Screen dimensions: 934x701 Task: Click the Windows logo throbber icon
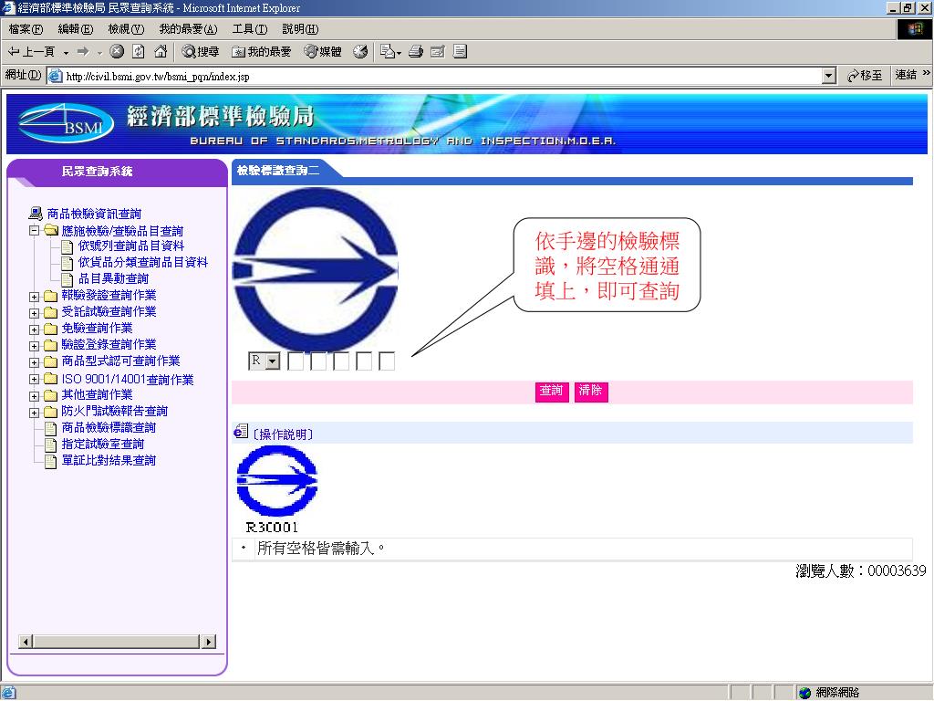[914, 29]
